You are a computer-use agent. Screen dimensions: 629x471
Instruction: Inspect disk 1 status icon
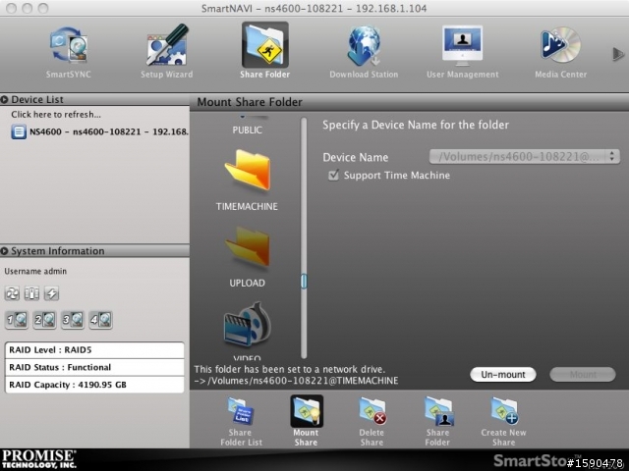pyautogui.click(x=17, y=320)
